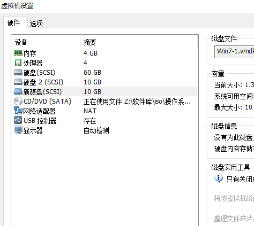Click the ISO file path summary text
Image resolution: width=254 pixels, height=226 pixels.
coord(137,102)
